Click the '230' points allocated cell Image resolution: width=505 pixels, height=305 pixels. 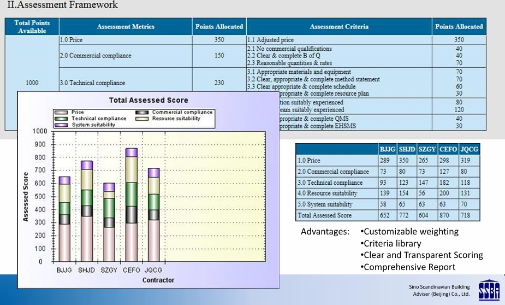tap(219, 83)
